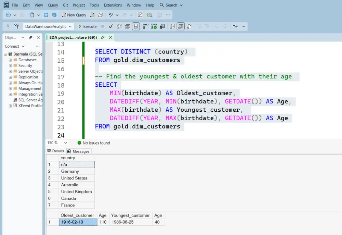
Task: Open the Project menu
Action: [x=79, y=5]
